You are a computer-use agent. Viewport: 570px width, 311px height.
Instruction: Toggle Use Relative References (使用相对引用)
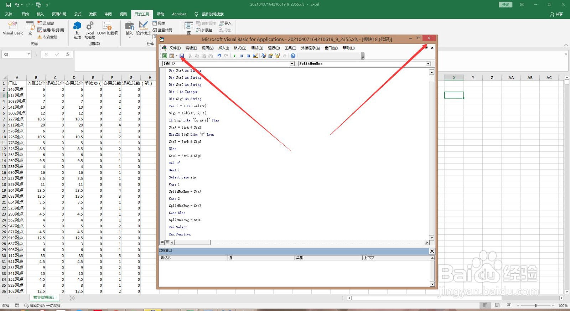tap(51, 30)
